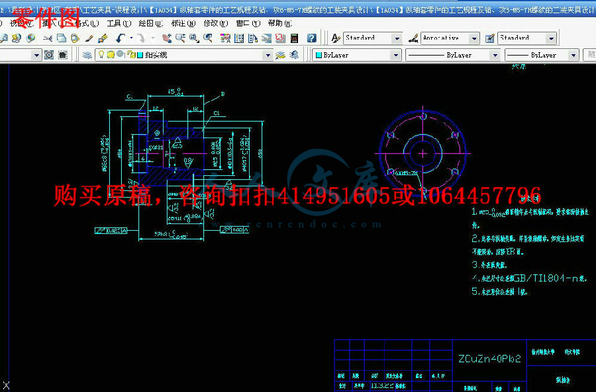
Task: Open the Standard text style dropdown
Action: (397, 38)
